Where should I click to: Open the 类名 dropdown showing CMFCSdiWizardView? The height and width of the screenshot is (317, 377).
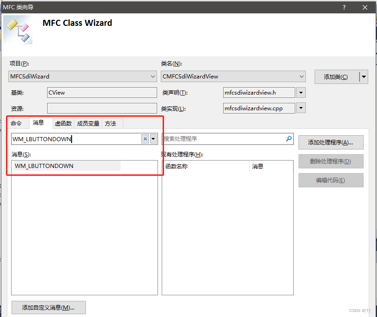pos(301,77)
